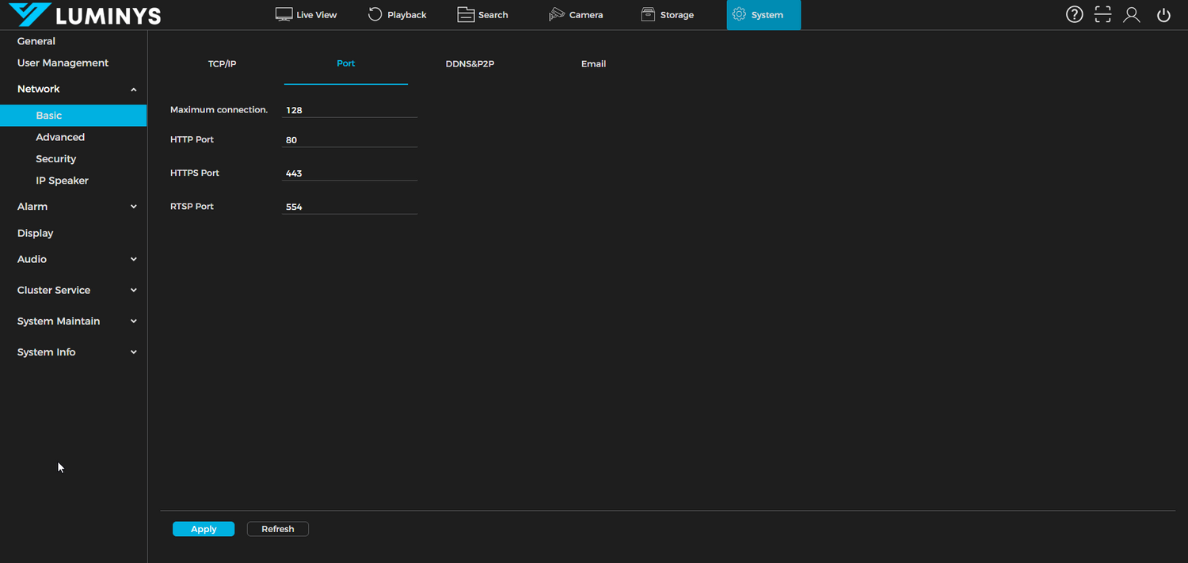Open the Storage section
Image resolution: width=1188 pixels, height=563 pixels.
pos(667,14)
